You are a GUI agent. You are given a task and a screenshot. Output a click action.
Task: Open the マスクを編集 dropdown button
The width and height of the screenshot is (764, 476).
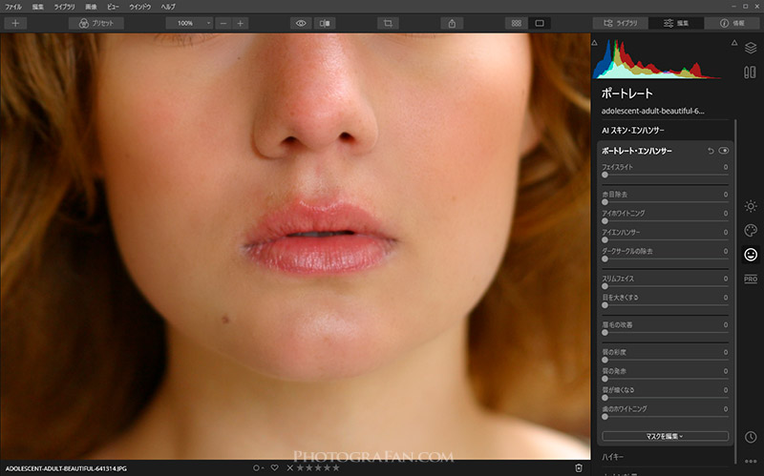coord(666,436)
